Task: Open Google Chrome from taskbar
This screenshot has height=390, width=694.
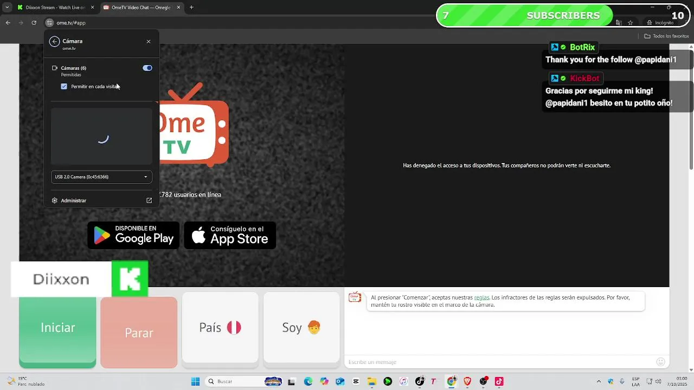Action: 451,382
